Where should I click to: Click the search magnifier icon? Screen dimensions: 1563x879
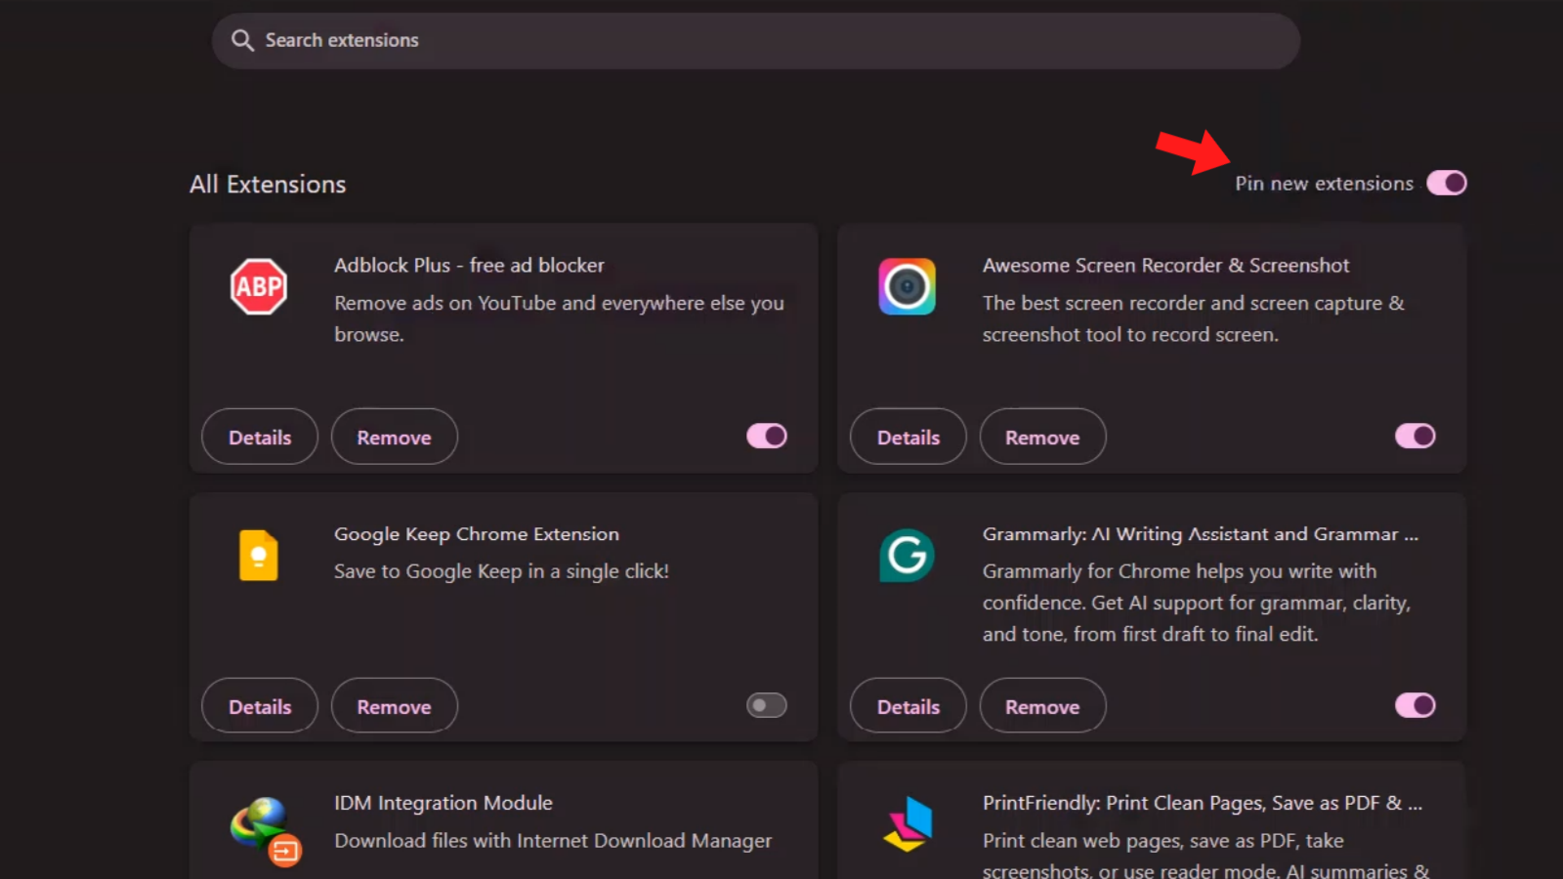pyautogui.click(x=242, y=40)
